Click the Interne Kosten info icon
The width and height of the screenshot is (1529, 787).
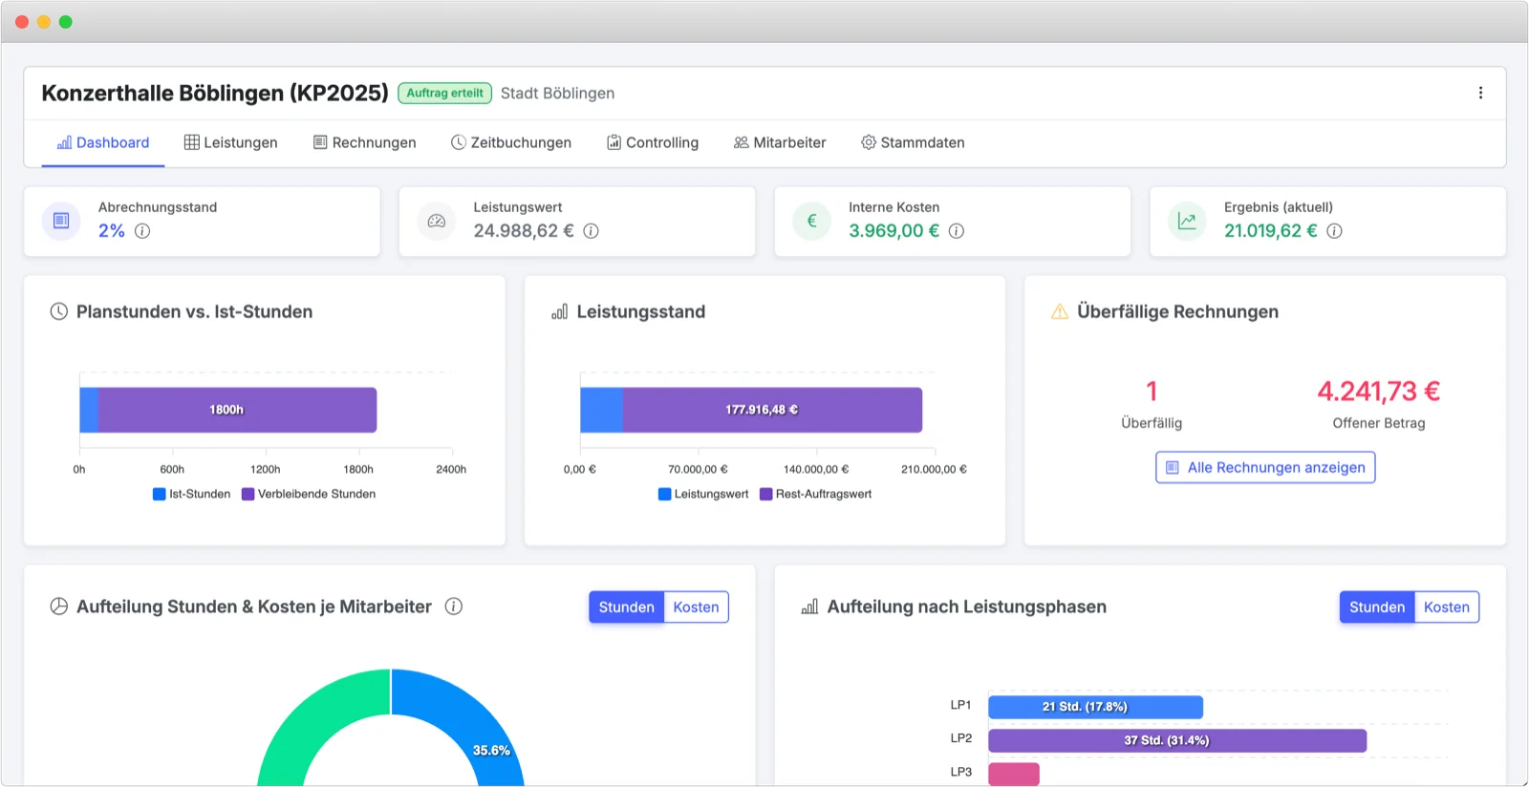point(956,231)
